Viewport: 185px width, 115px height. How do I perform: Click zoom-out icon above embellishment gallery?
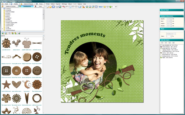pos(6,33)
